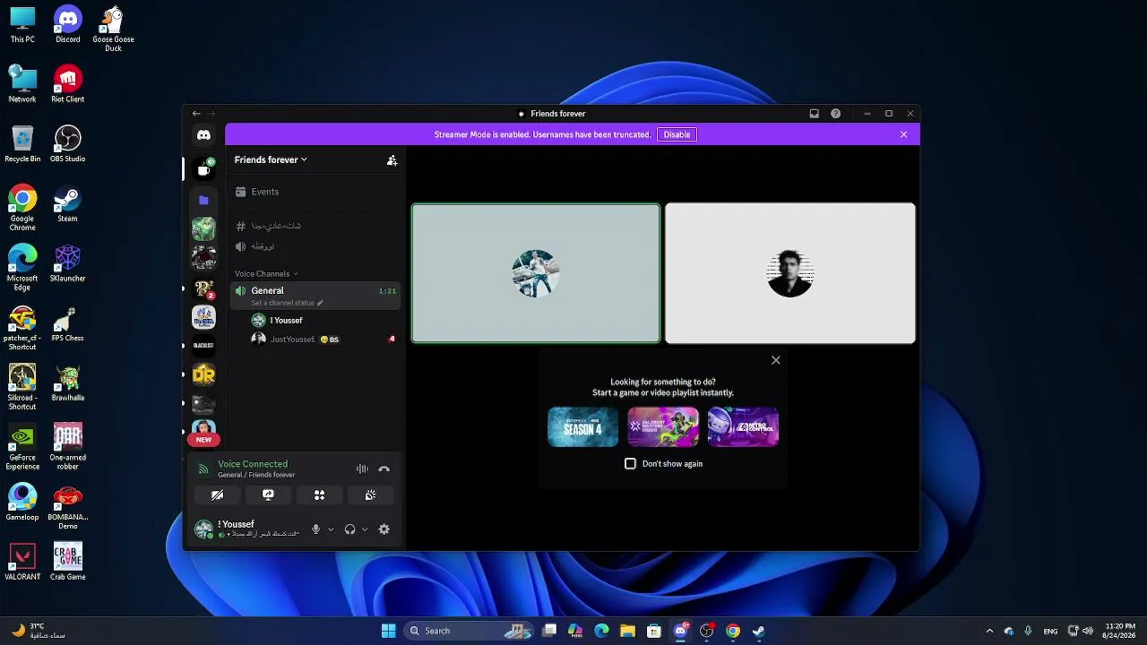Image resolution: width=1147 pixels, height=645 pixels.
Task: Dismiss the Streamer Mode banner
Action: click(x=903, y=134)
